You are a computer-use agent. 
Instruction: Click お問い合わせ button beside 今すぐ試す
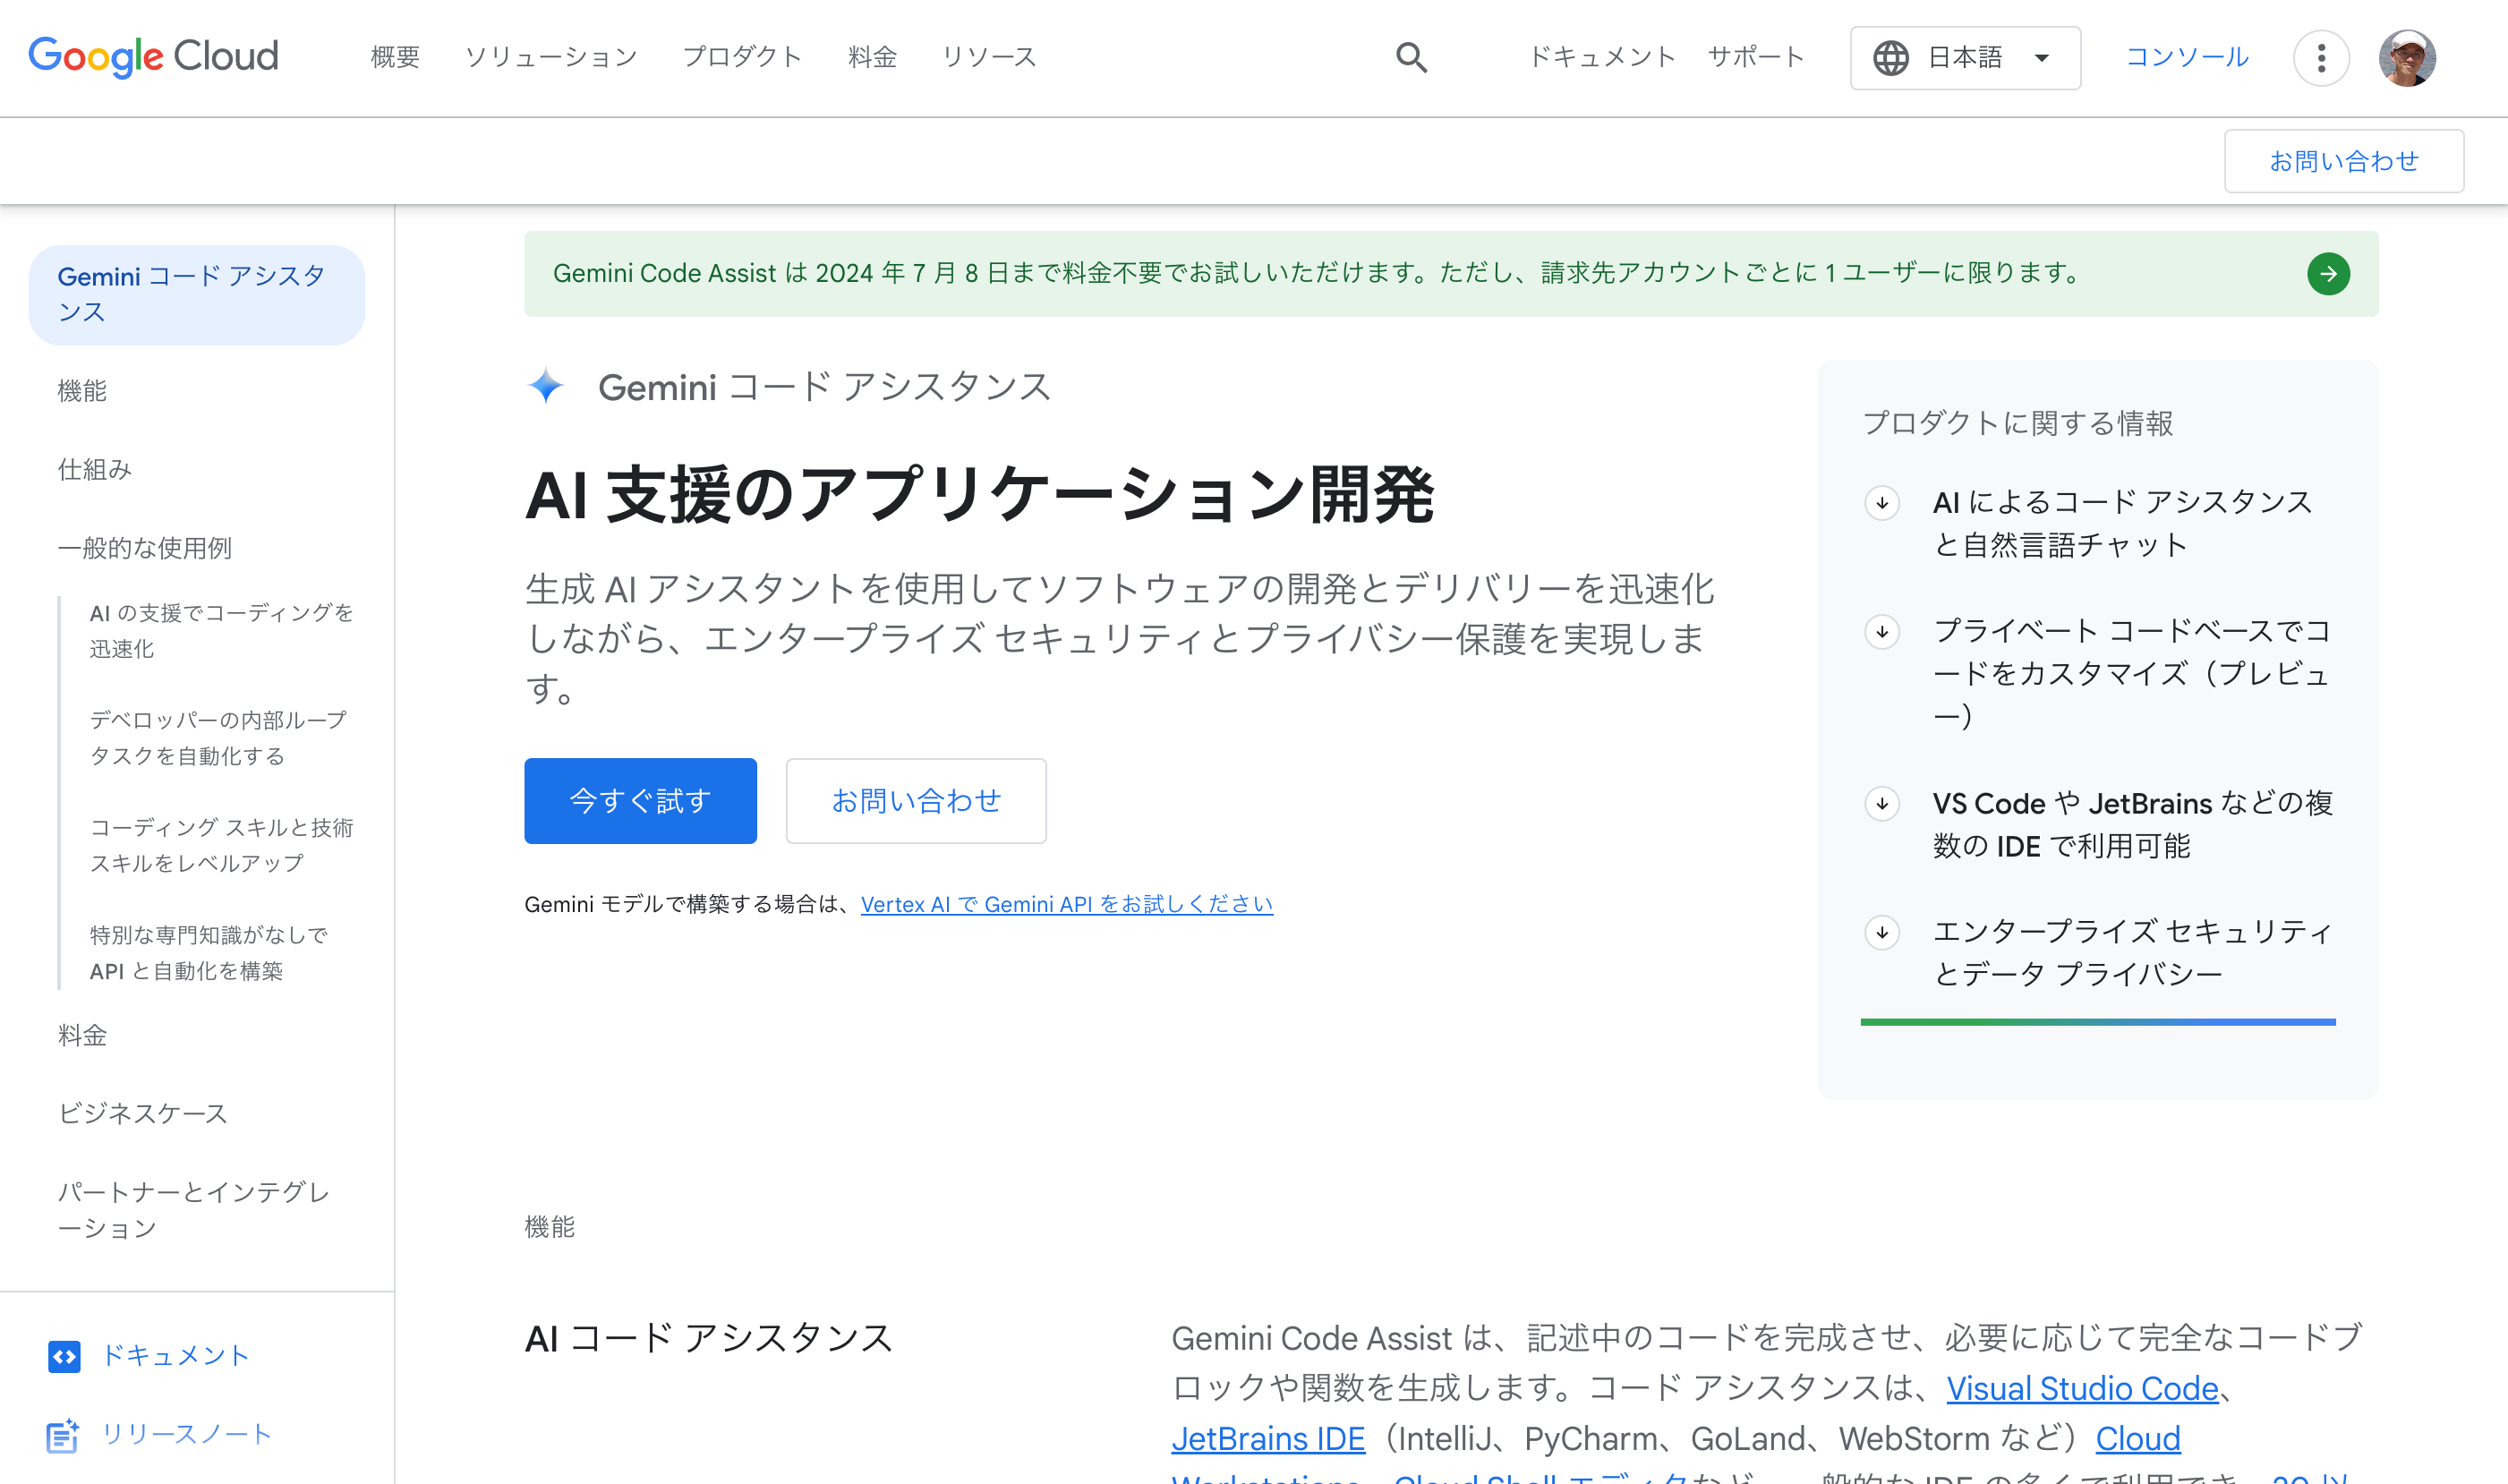916,801
